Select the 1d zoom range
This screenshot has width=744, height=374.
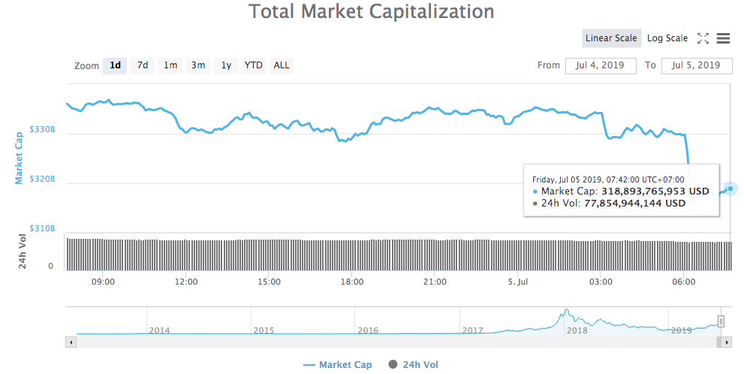tap(115, 65)
